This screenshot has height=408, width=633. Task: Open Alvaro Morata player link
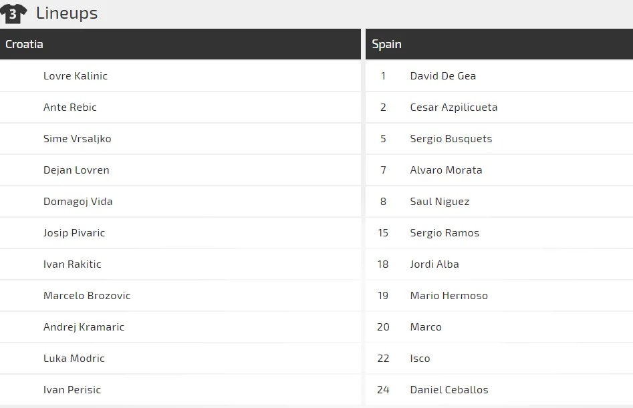pos(446,170)
